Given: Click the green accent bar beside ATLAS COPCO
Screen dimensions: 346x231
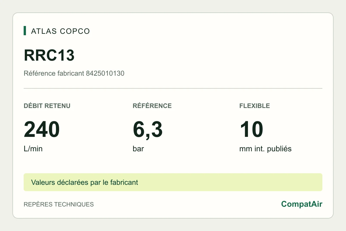Looking at the screenshot, I should click(x=25, y=31).
